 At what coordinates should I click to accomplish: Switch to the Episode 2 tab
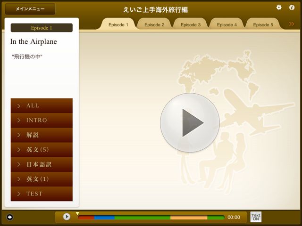pyautogui.click(x=154, y=25)
